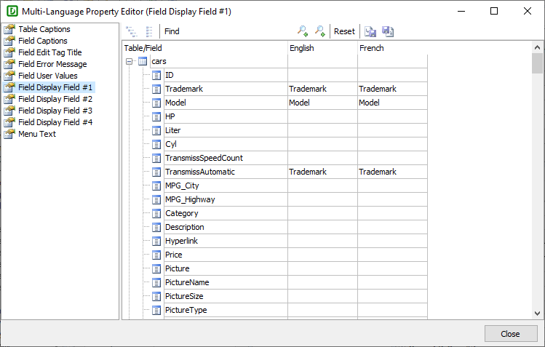Collapse all tree nodes using toolbar icon
545x347 pixels.
click(149, 31)
